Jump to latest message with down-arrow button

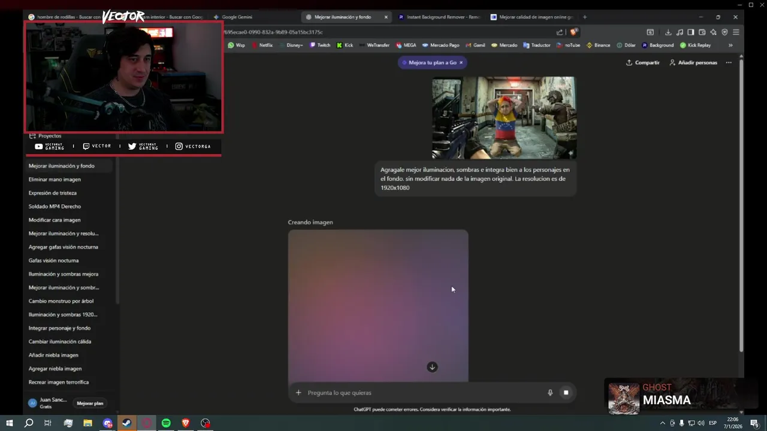click(432, 367)
